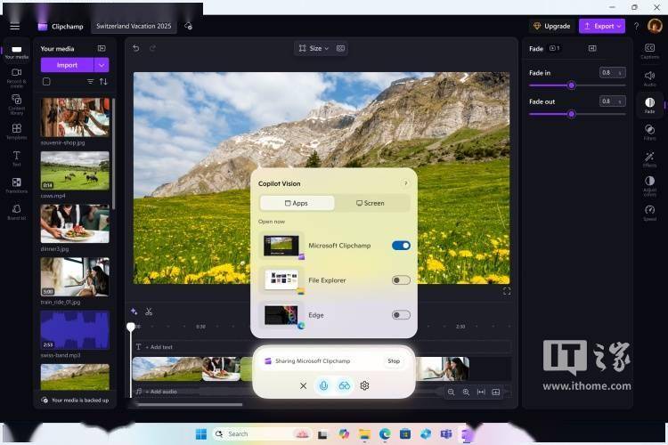The width and height of the screenshot is (668, 445).
Task: Open the Adjust colors panel
Action: (x=649, y=186)
